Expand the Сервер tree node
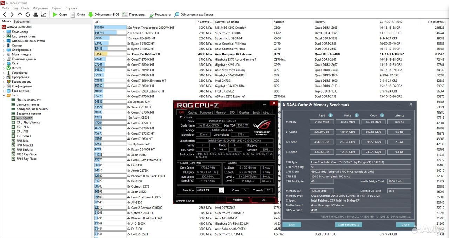 pyautogui.click(x=4, y=46)
